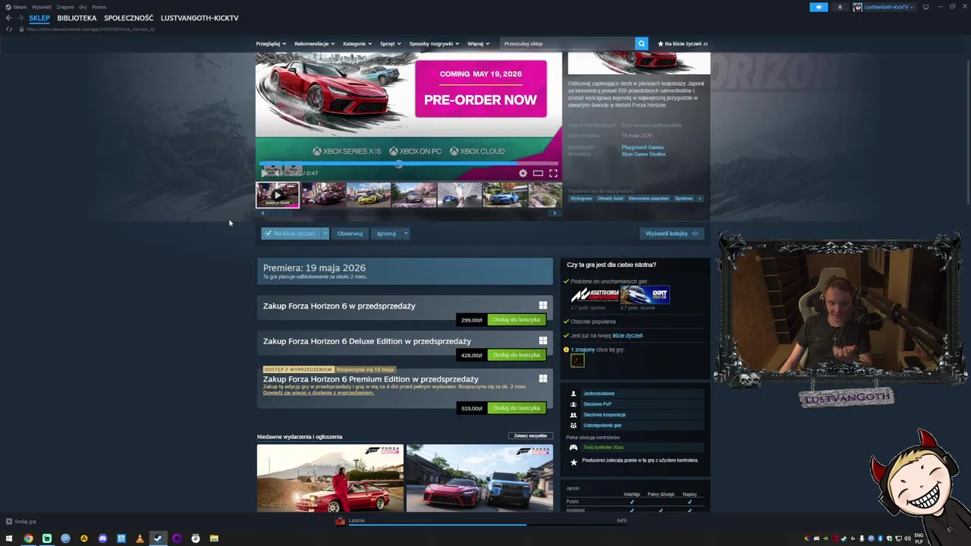Open Google Chrome from the taskbar

click(28, 538)
